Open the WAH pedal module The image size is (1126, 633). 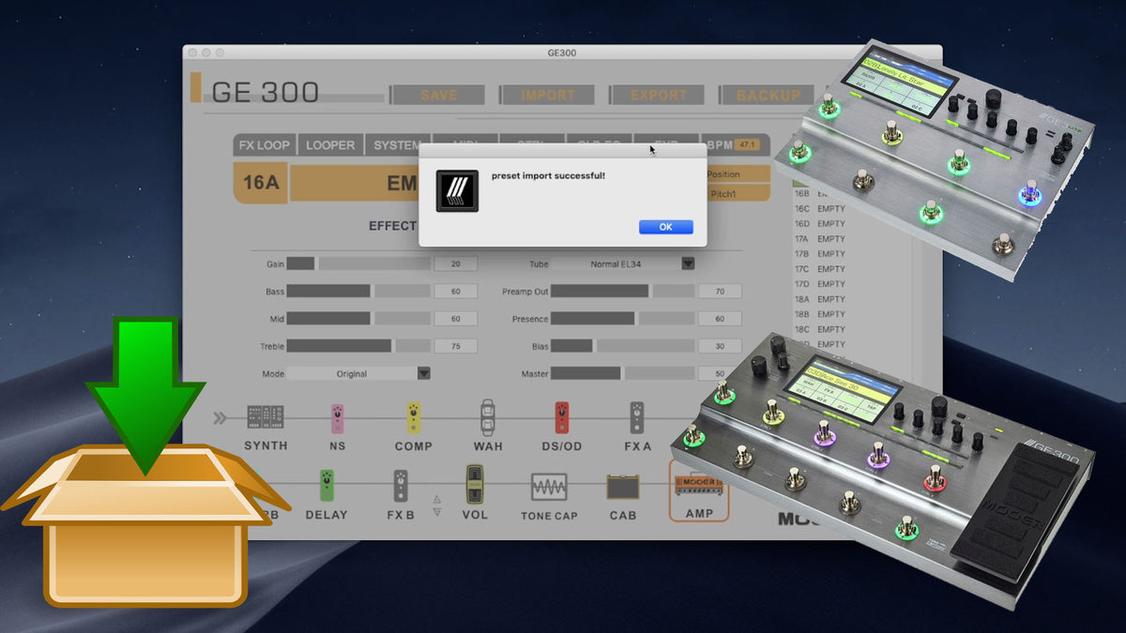tap(488, 418)
